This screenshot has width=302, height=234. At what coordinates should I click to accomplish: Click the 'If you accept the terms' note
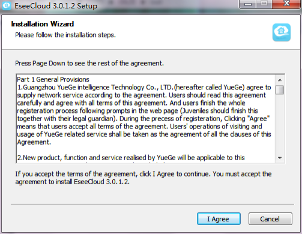[x=143, y=178]
